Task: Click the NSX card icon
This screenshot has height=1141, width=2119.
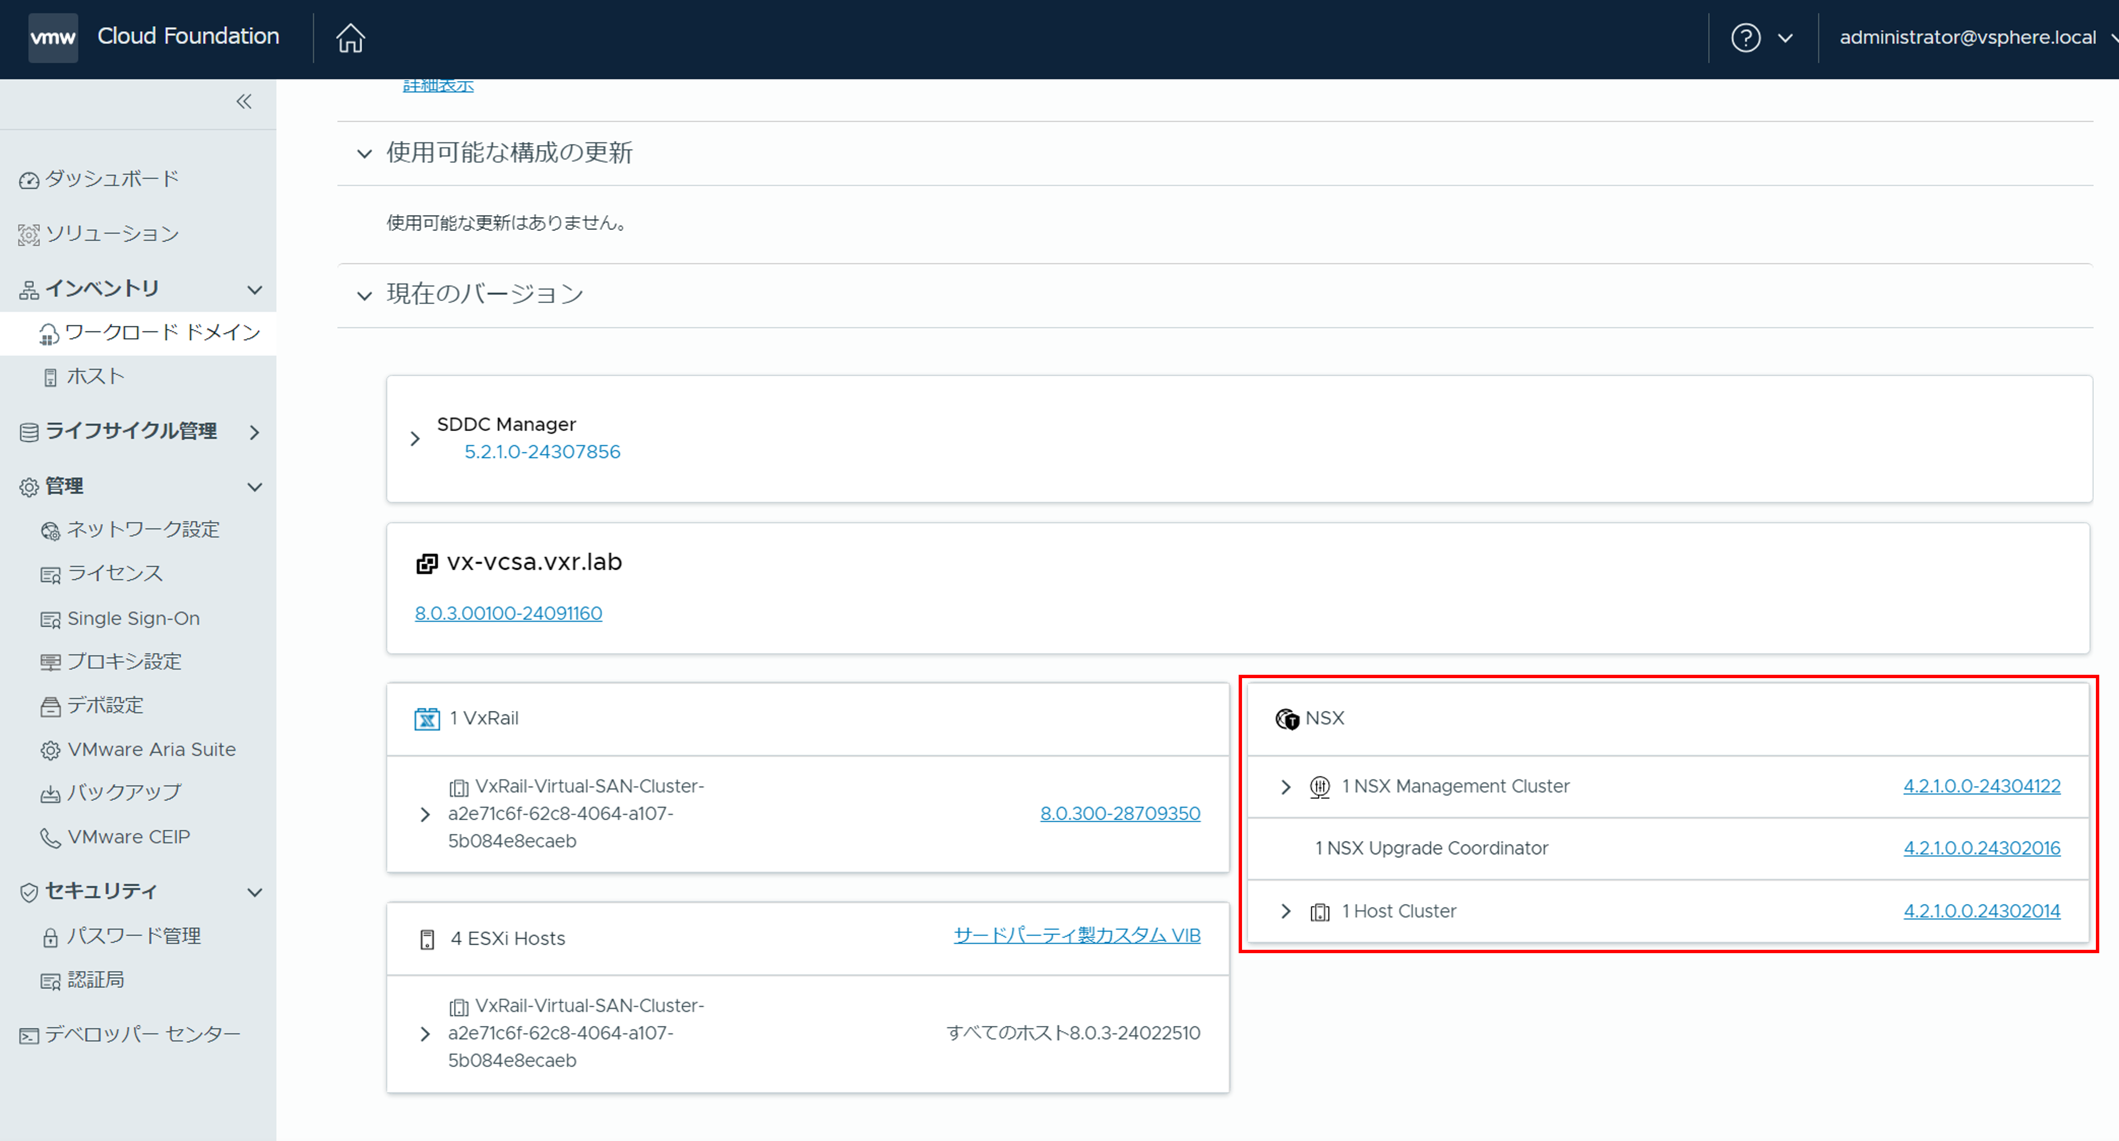Action: click(x=1287, y=719)
